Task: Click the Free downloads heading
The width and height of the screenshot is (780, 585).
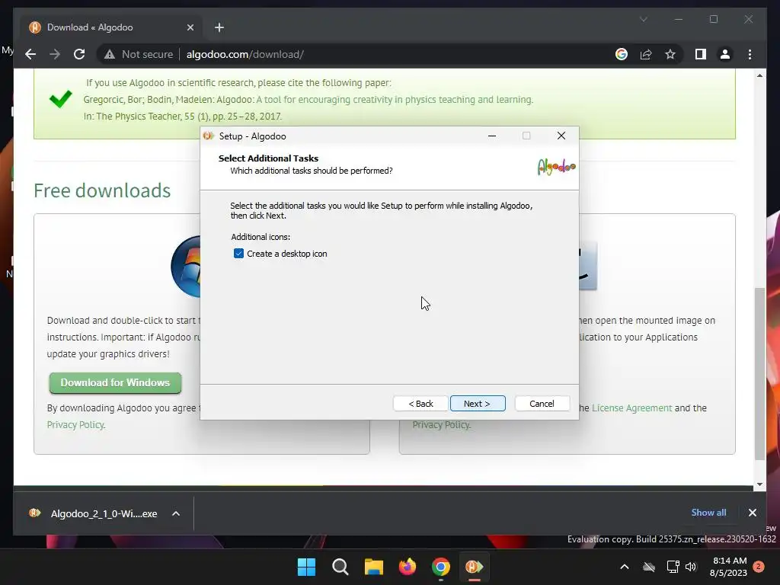Action: point(102,190)
